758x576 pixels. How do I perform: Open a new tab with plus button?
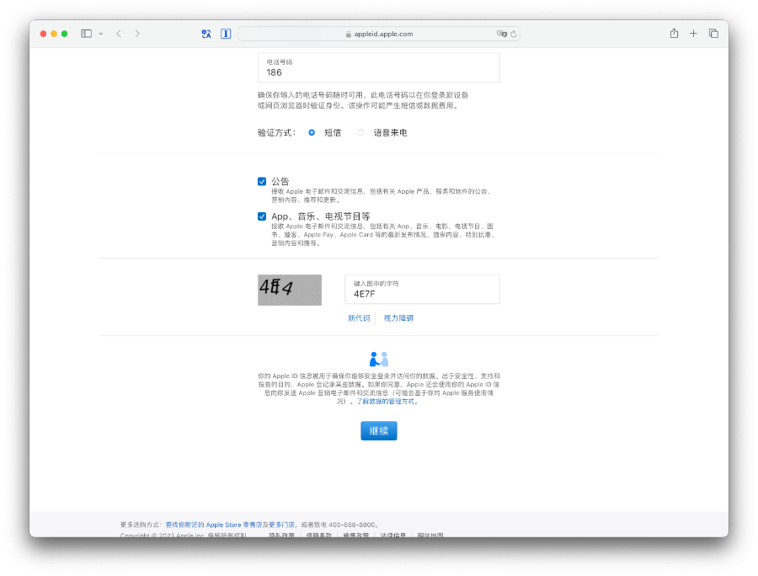tap(693, 34)
